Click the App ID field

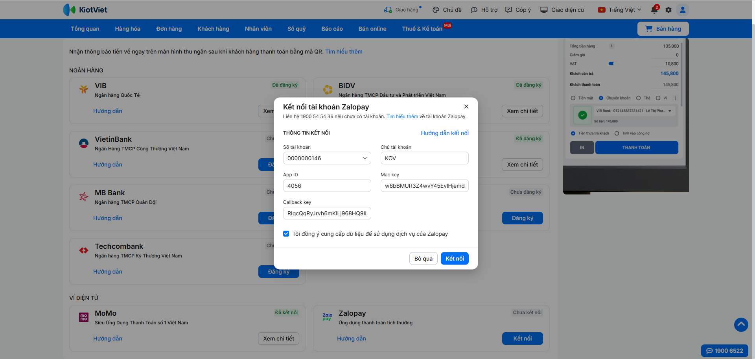327,186
